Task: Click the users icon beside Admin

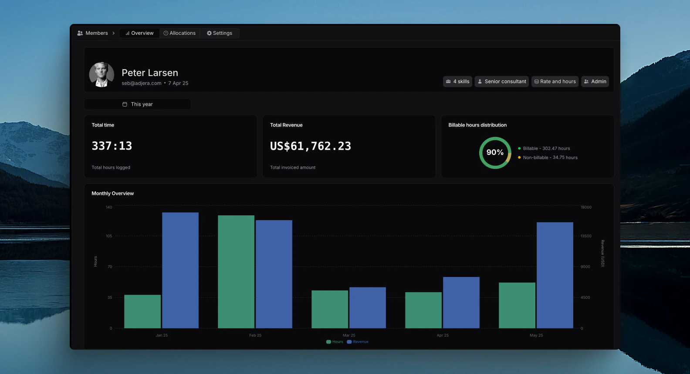Action: (x=586, y=81)
